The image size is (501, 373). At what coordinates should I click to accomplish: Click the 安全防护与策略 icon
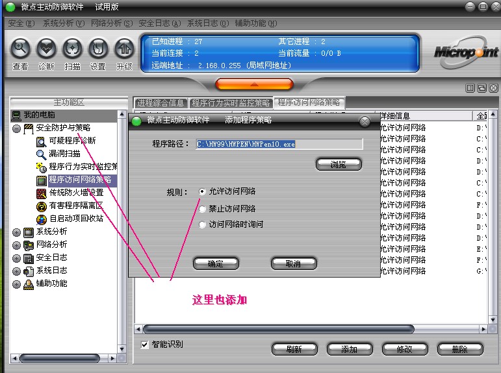29,129
